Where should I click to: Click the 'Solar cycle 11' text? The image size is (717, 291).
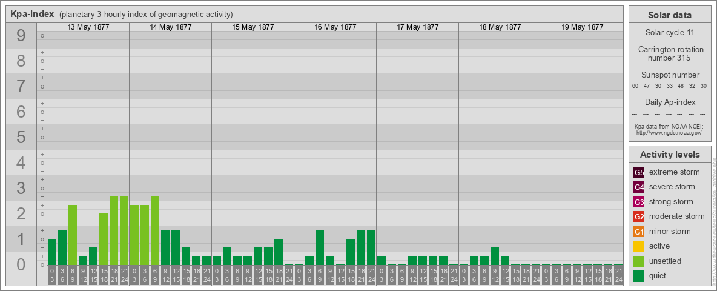pos(669,33)
